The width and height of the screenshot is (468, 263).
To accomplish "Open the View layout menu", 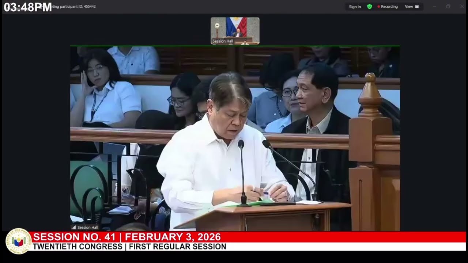I will pyautogui.click(x=412, y=7).
